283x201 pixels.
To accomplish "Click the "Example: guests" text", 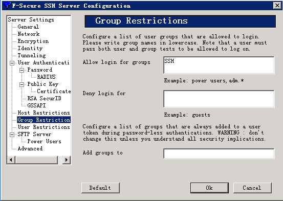I will tap(187, 115).
